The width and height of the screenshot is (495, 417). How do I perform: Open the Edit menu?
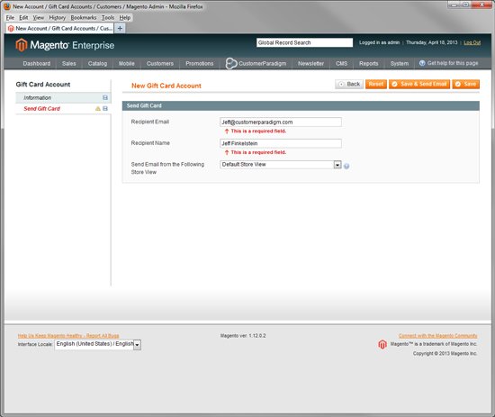pos(23,18)
